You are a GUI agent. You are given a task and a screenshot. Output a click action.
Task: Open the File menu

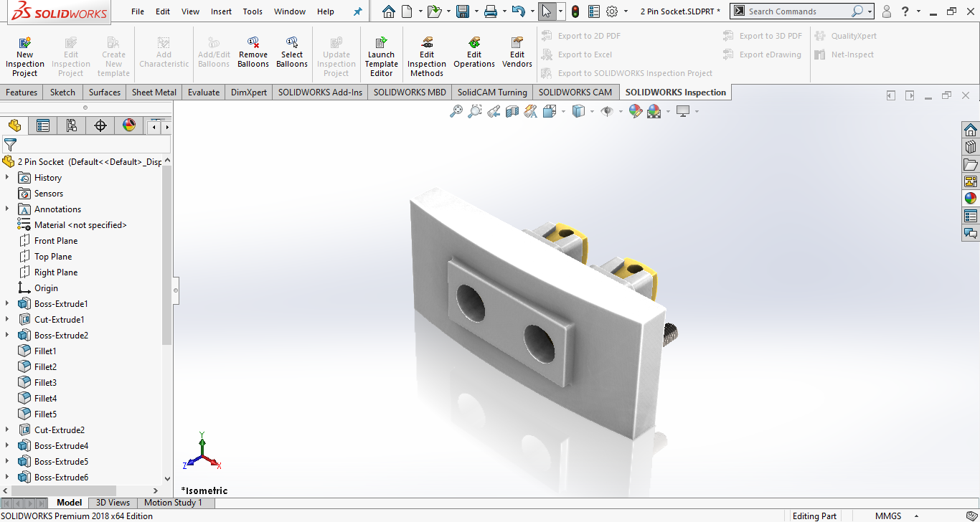(x=138, y=11)
